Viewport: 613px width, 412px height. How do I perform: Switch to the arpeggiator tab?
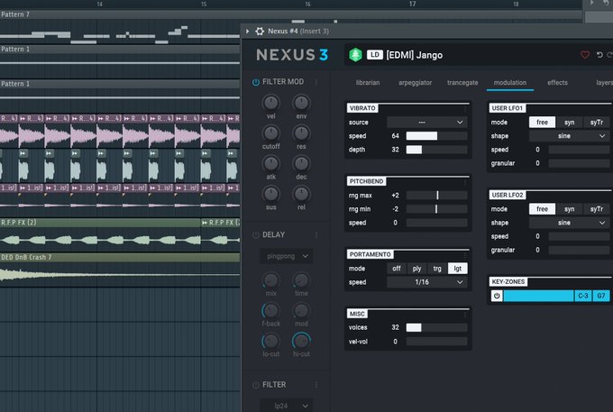[x=416, y=82]
